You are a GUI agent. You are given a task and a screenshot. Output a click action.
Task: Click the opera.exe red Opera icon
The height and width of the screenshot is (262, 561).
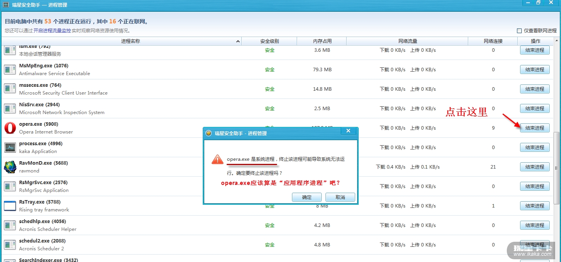click(10, 128)
